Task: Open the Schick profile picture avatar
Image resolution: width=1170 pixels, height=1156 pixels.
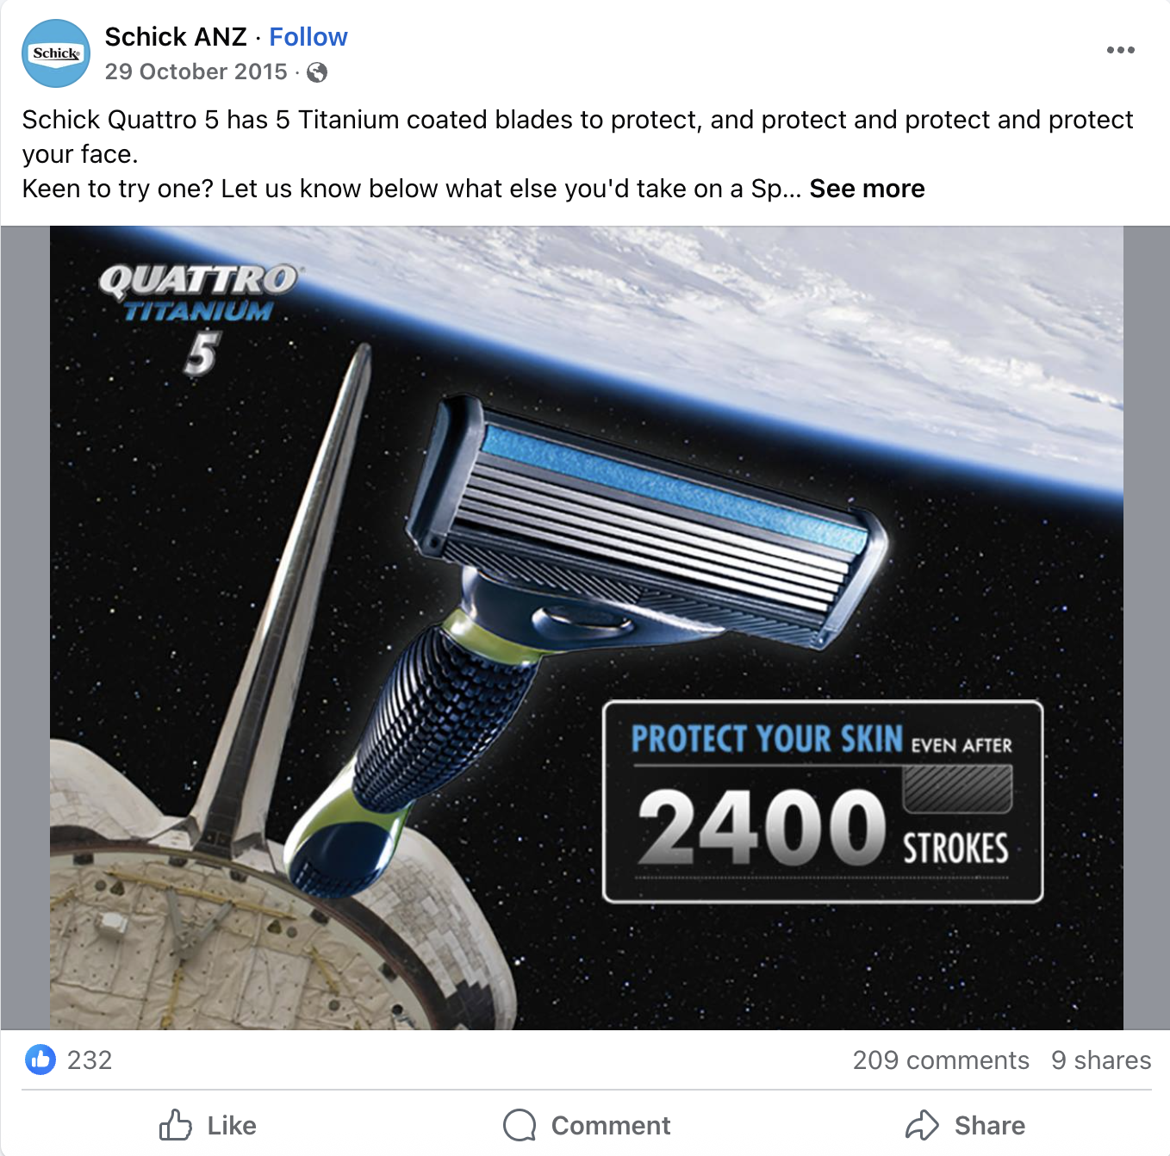Action: [56, 53]
